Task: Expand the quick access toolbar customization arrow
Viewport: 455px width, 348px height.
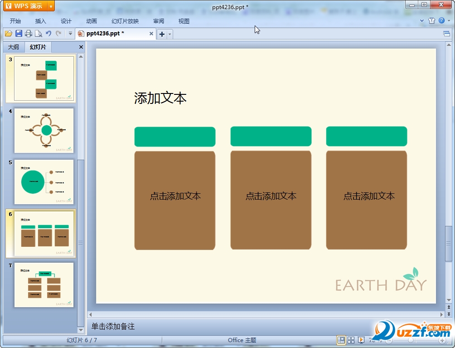Action: [x=70, y=34]
